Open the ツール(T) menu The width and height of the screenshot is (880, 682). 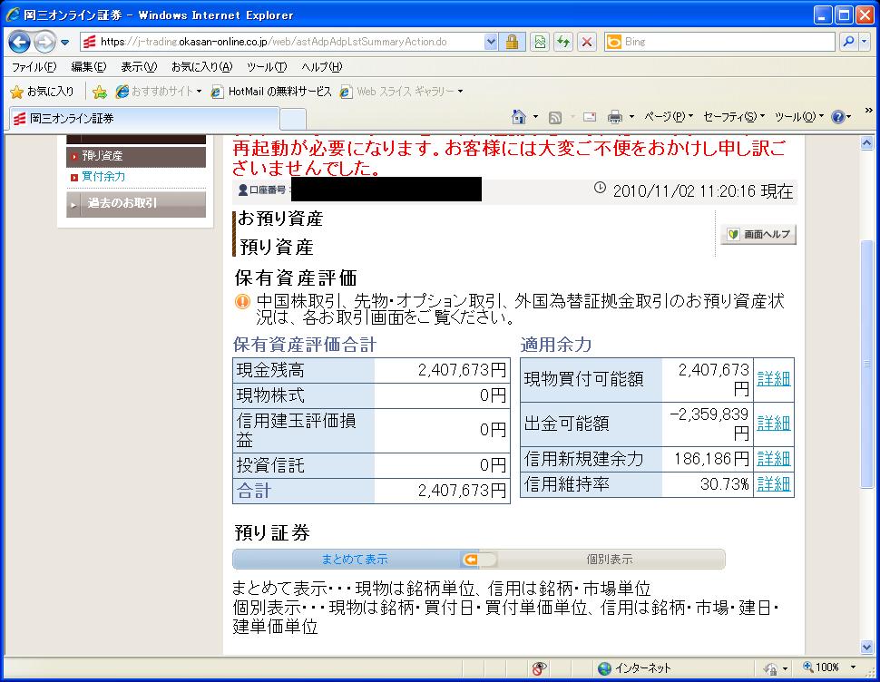[x=267, y=67]
